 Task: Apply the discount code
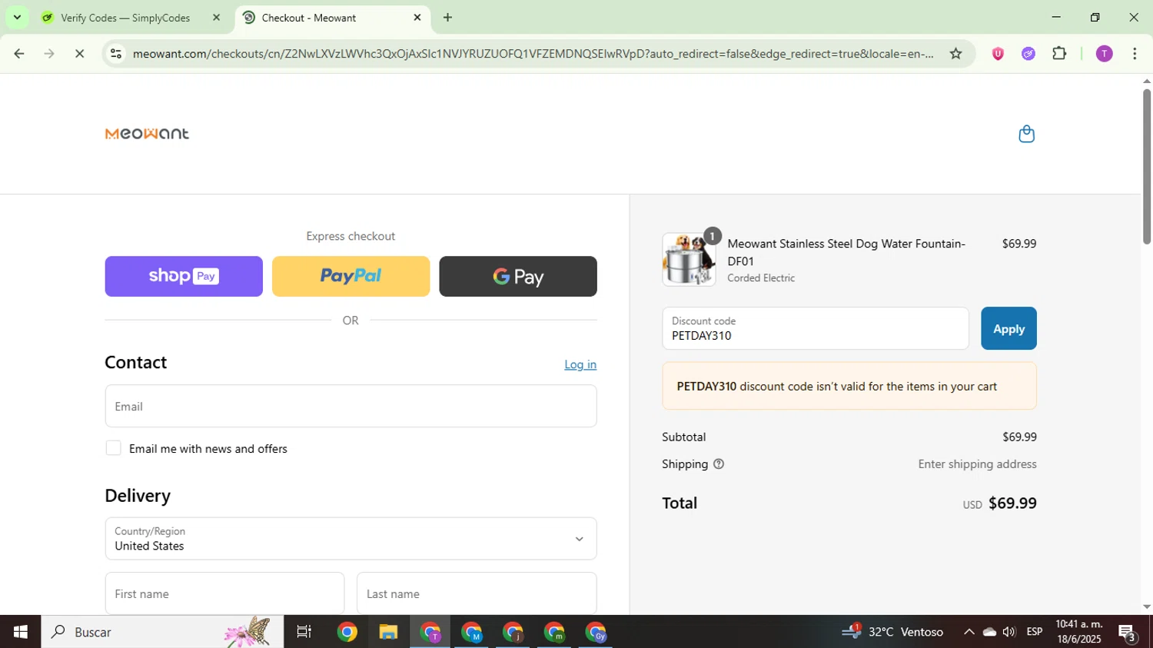pyautogui.click(x=1008, y=328)
